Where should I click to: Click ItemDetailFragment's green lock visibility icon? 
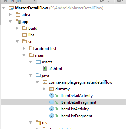(57, 102)
